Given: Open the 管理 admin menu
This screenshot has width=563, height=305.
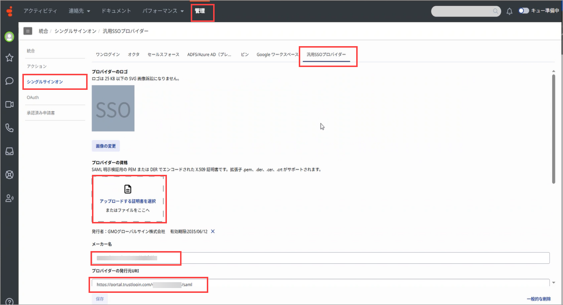Looking at the screenshot, I should coord(200,11).
